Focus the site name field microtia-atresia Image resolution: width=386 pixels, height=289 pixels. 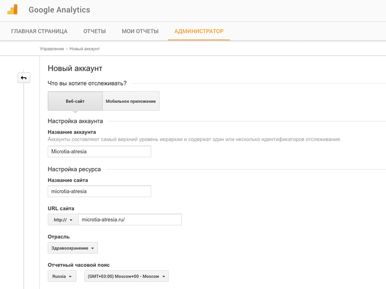tap(99, 191)
